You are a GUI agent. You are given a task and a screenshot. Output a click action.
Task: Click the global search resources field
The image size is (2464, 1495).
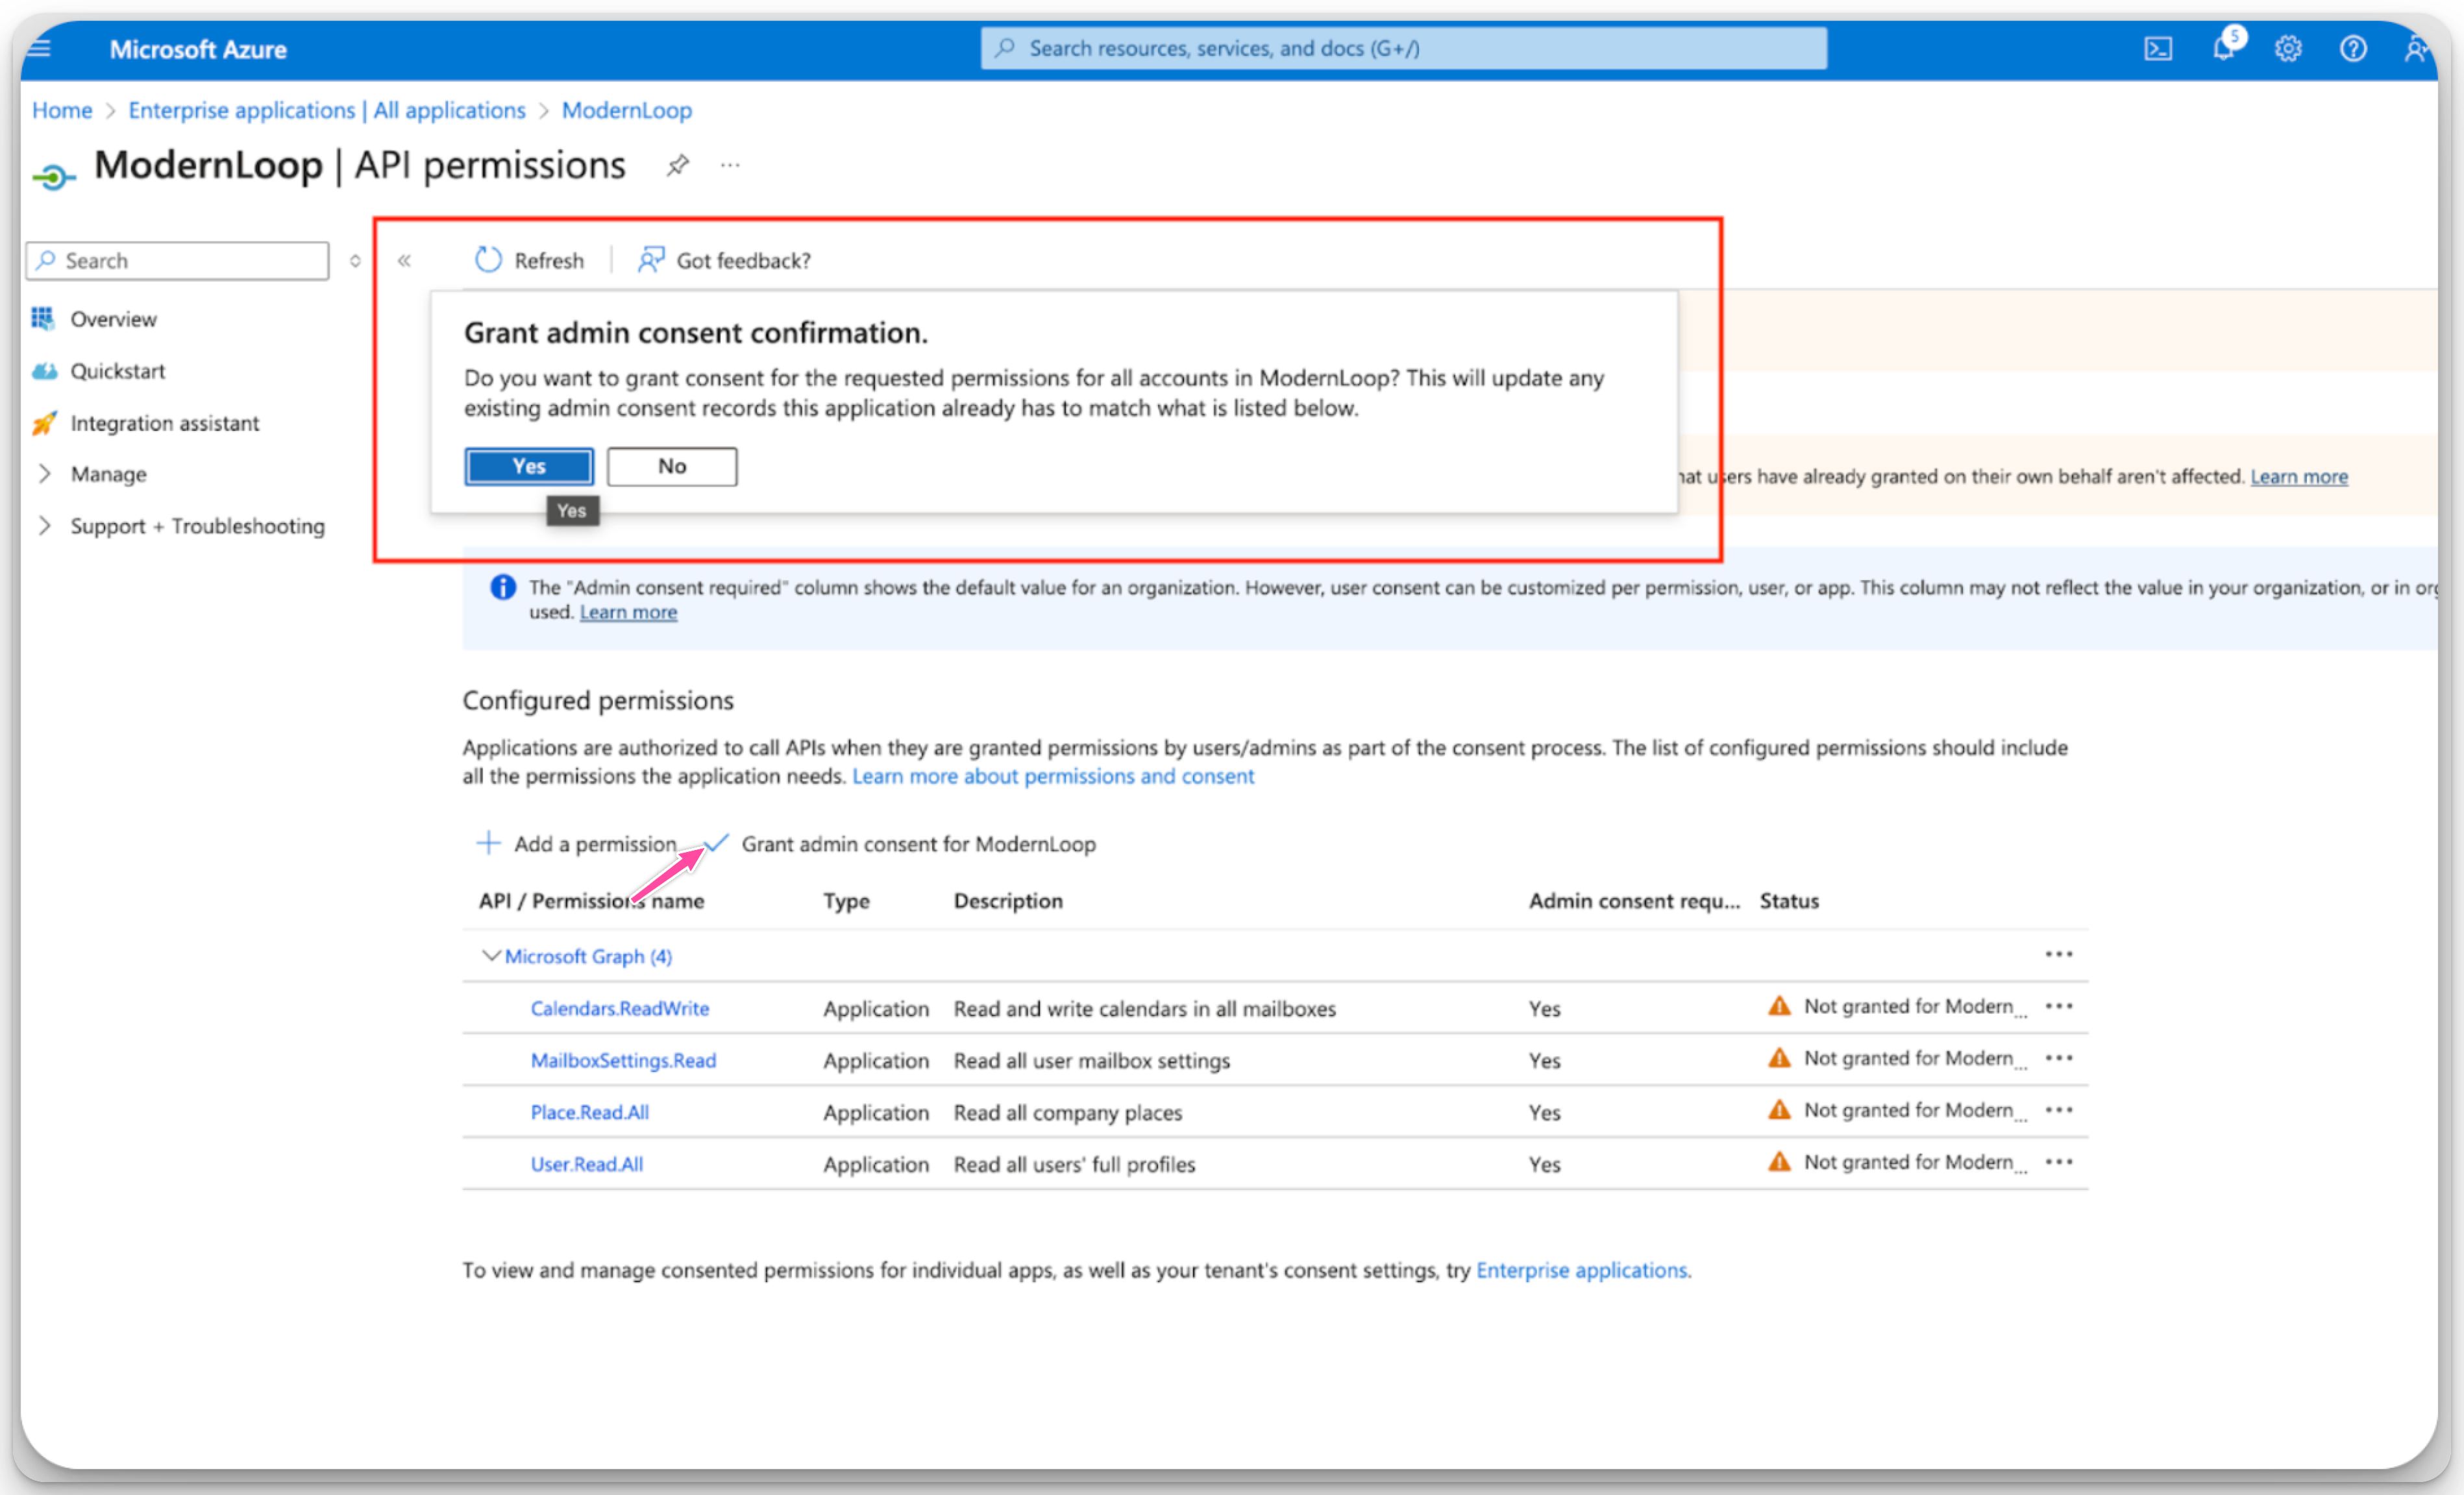tap(1403, 48)
